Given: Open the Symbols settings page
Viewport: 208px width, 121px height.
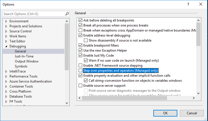Looking at the screenshot, I should [21, 66].
